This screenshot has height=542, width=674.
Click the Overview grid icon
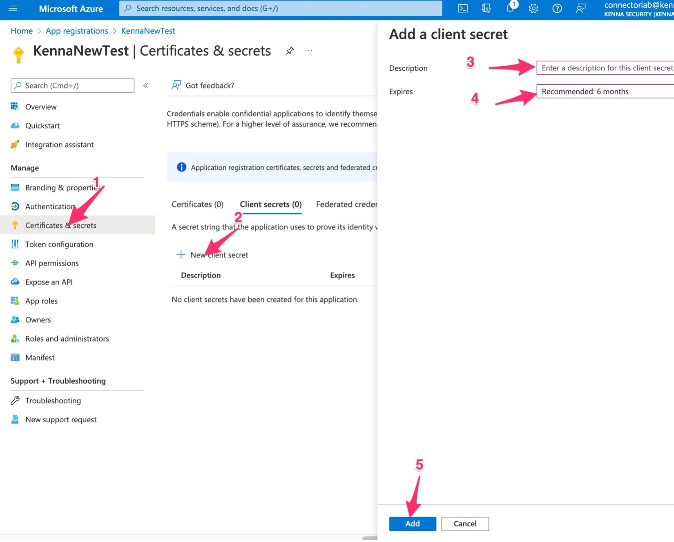pos(15,107)
